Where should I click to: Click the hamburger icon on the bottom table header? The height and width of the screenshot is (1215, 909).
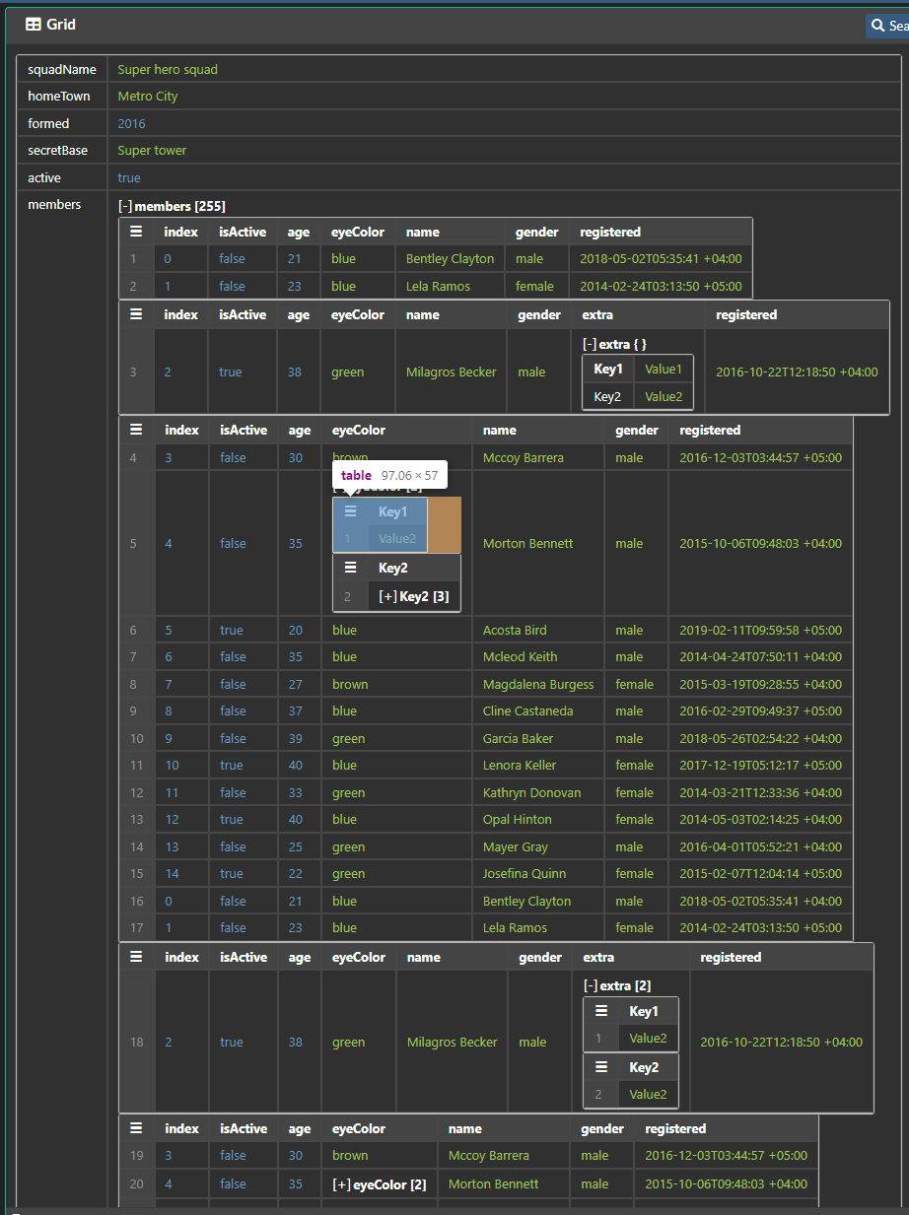(135, 1128)
